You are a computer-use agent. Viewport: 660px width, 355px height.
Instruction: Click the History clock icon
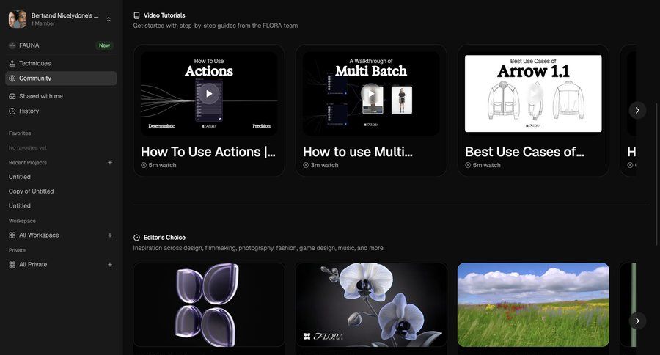click(12, 111)
